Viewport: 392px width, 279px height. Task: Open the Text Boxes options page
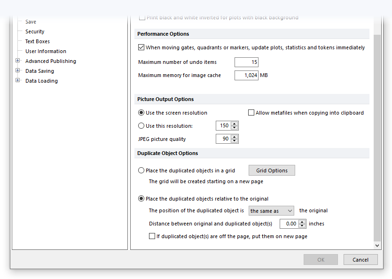click(37, 41)
